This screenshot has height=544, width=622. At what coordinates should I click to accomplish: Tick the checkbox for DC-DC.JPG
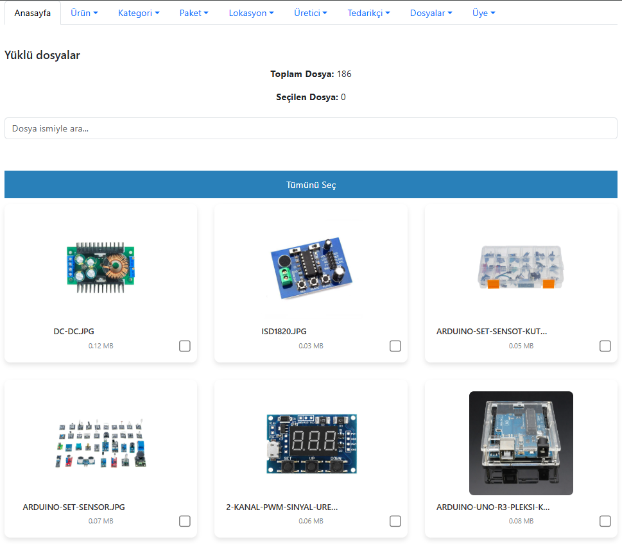(185, 346)
